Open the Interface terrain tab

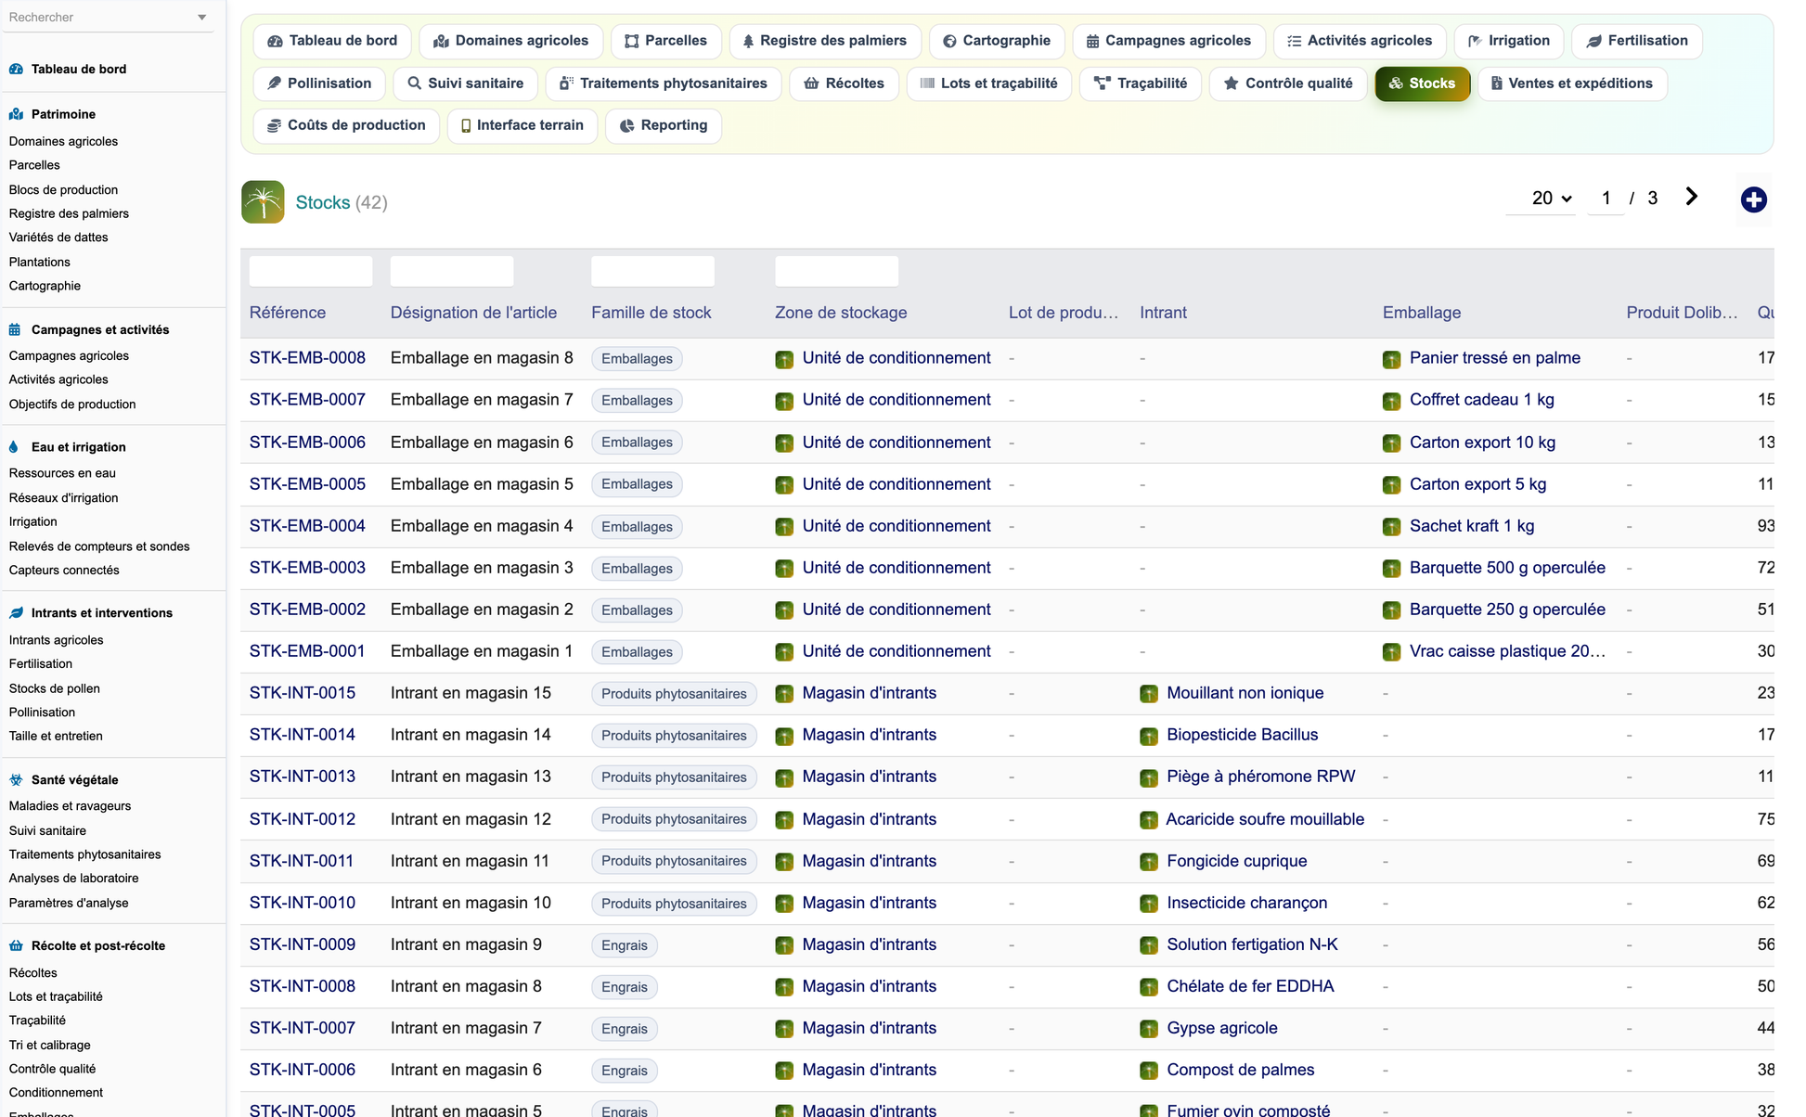(522, 125)
